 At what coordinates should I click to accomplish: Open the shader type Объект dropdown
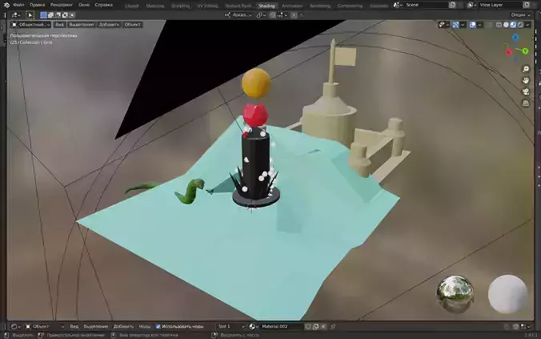click(x=45, y=326)
